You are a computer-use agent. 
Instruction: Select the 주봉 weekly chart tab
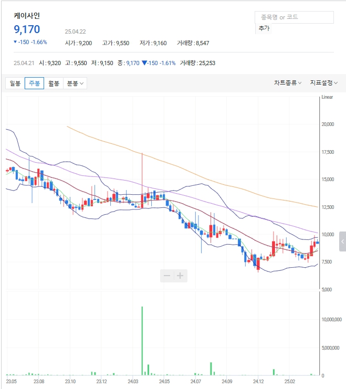(x=34, y=83)
